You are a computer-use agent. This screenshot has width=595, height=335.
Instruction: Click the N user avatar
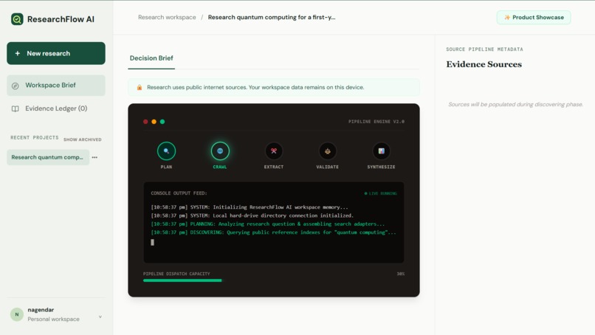click(17, 314)
